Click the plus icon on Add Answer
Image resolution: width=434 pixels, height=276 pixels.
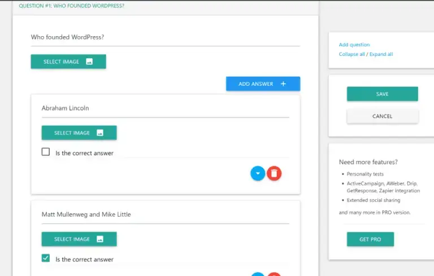coord(283,84)
